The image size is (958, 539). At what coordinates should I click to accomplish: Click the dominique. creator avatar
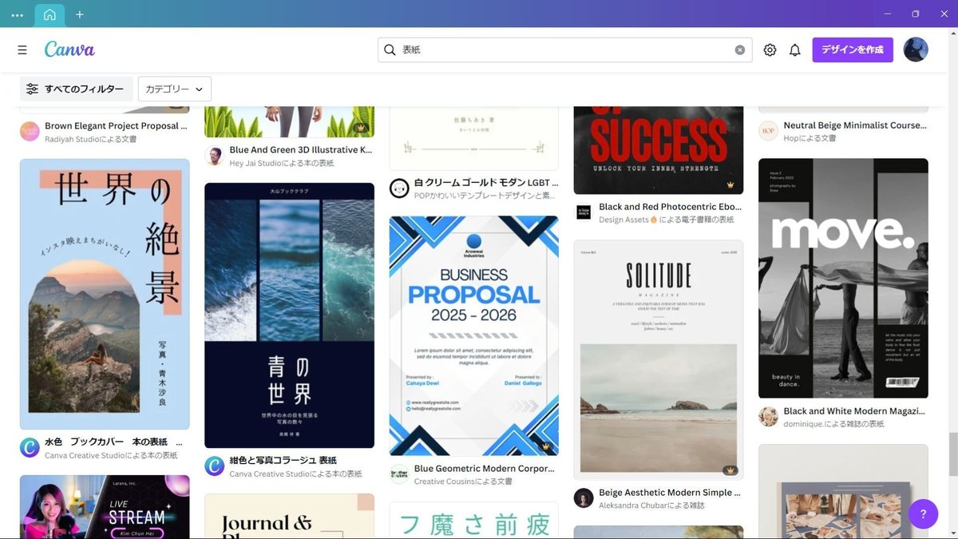tap(768, 417)
